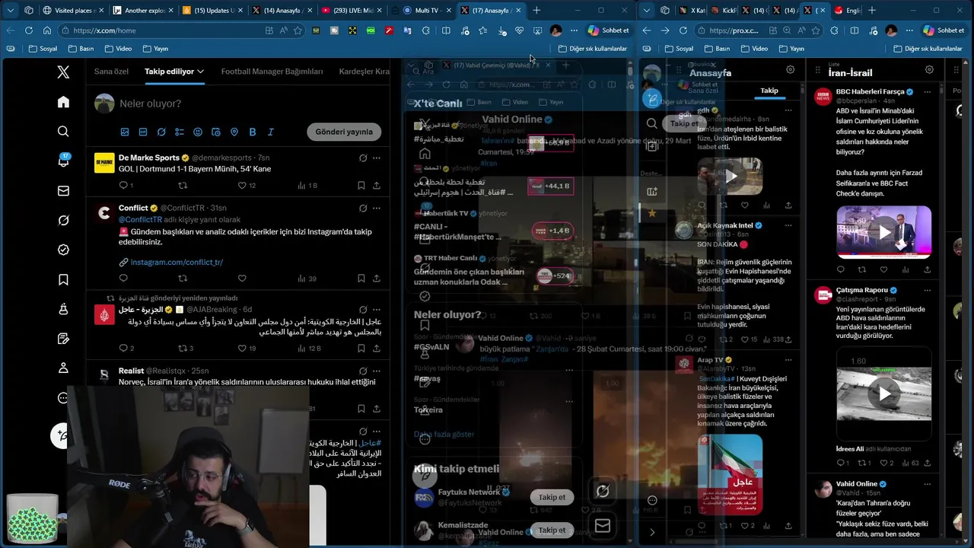The height and width of the screenshot is (548, 974).
Task: Click Sohbet et Copilot button in left browser
Action: point(608,30)
